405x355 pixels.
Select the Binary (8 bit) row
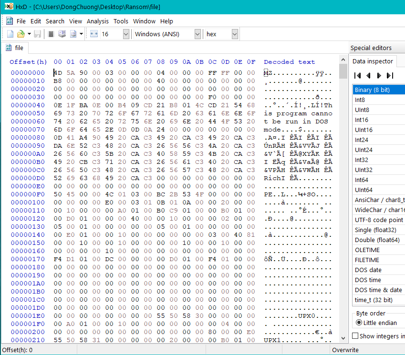pos(379,90)
